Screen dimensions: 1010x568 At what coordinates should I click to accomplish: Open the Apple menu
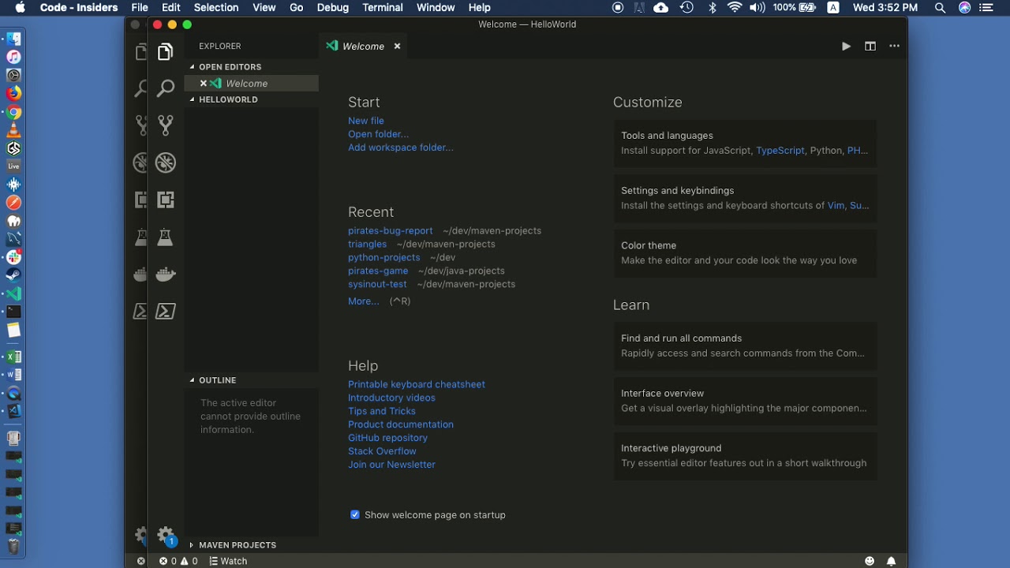pyautogui.click(x=20, y=8)
